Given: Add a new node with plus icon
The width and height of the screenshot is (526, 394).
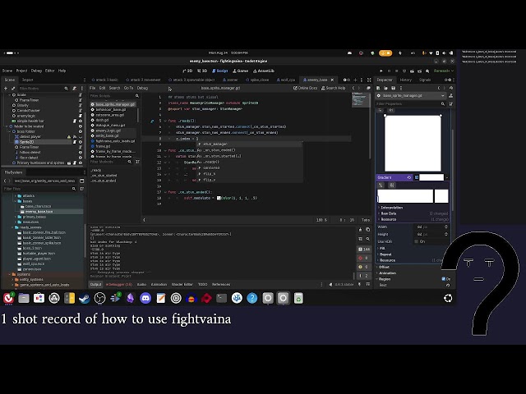Looking at the screenshot, I should [x=6, y=89].
